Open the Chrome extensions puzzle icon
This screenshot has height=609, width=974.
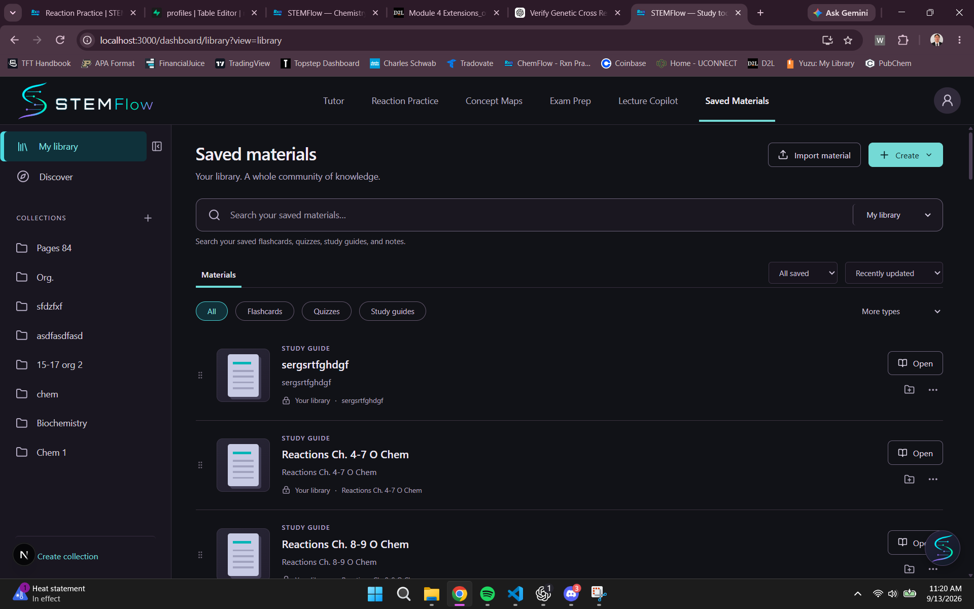pos(903,40)
